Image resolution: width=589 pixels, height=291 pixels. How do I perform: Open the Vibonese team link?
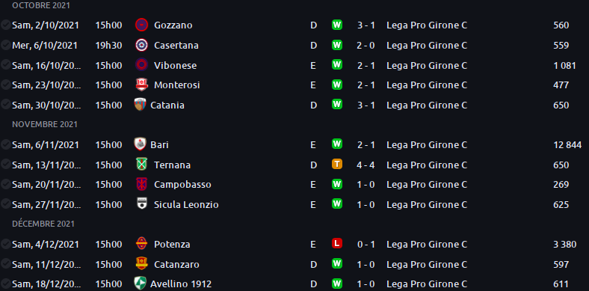pyautogui.click(x=175, y=65)
